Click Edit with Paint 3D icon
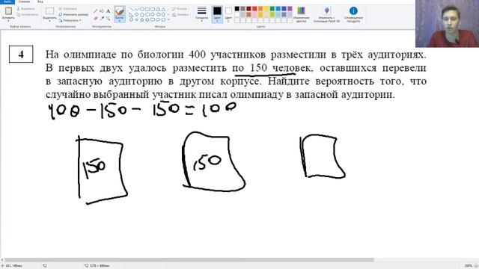 point(327,11)
